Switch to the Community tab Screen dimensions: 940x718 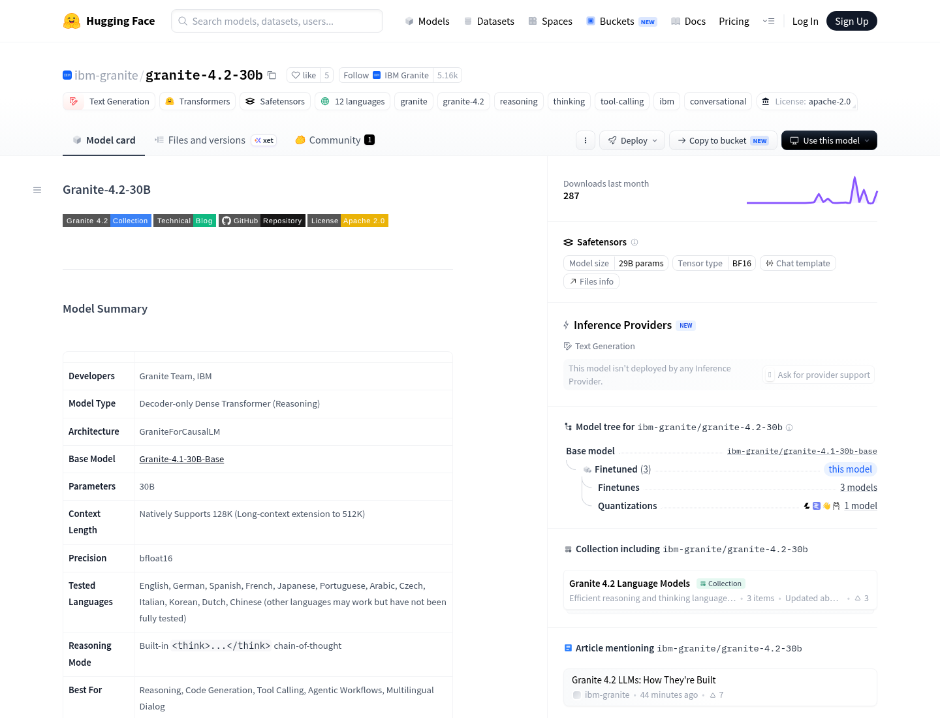(335, 140)
